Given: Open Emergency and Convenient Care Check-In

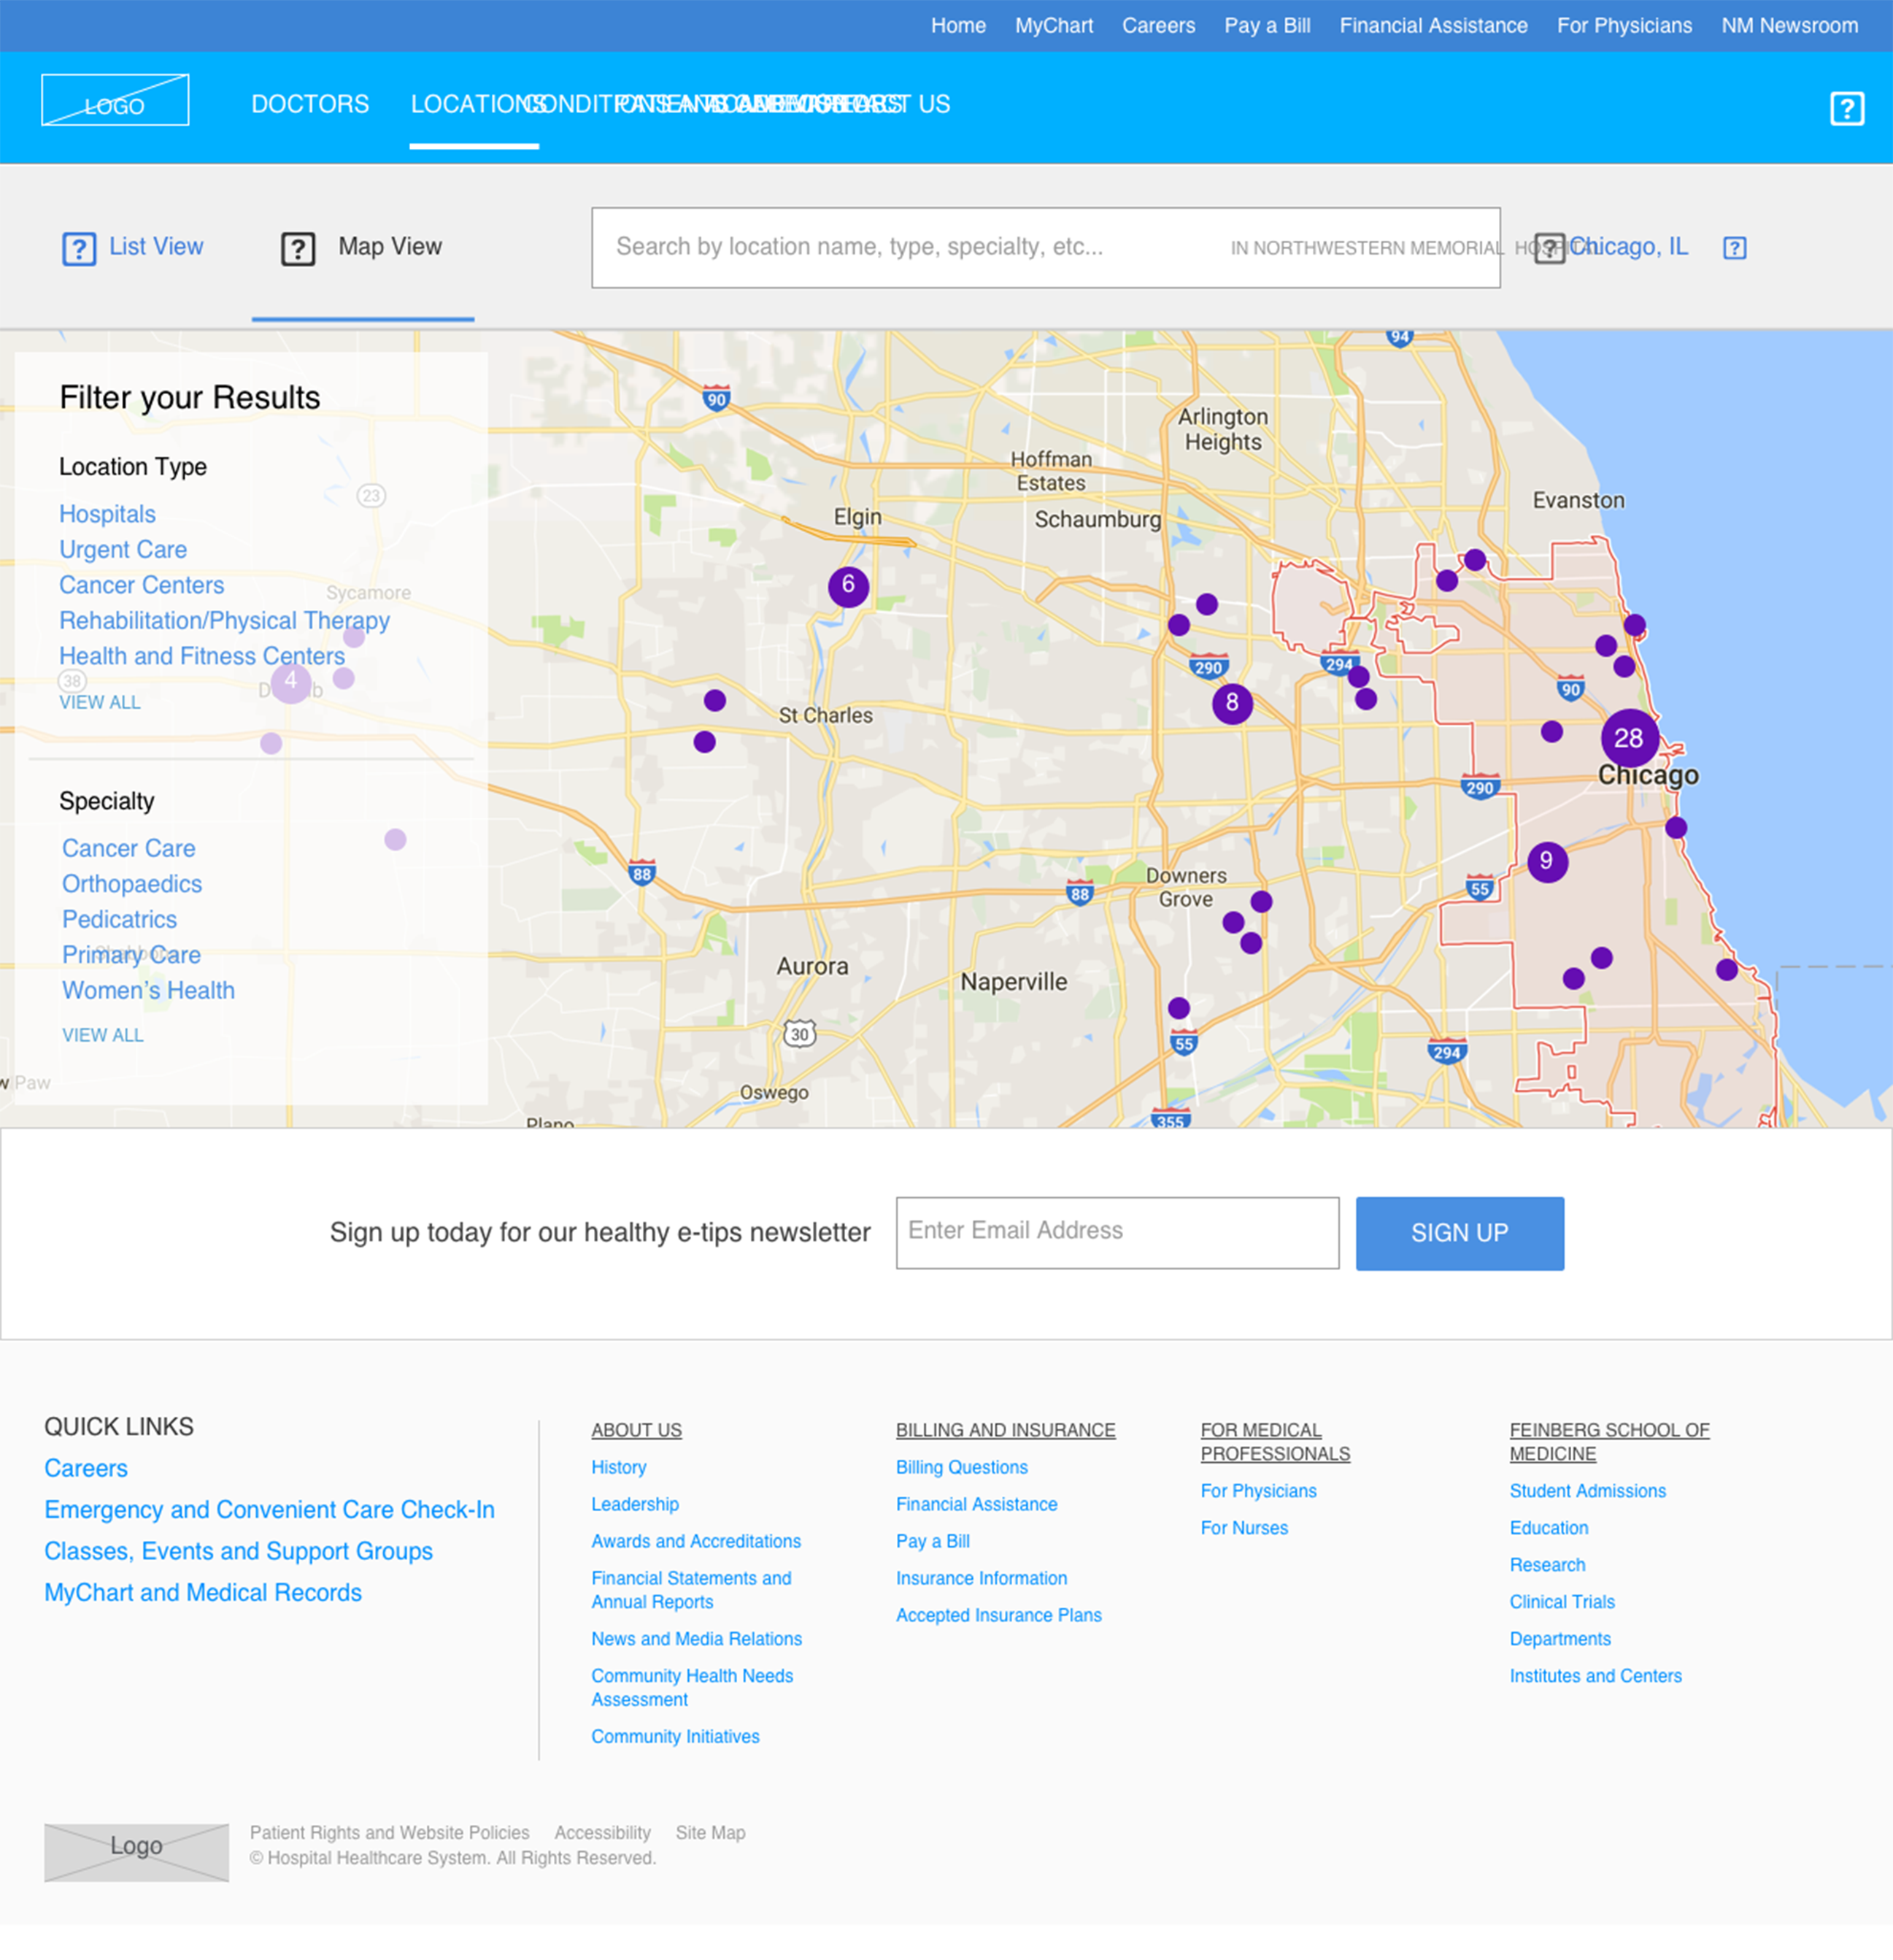Looking at the screenshot, I should [270, 1509].
